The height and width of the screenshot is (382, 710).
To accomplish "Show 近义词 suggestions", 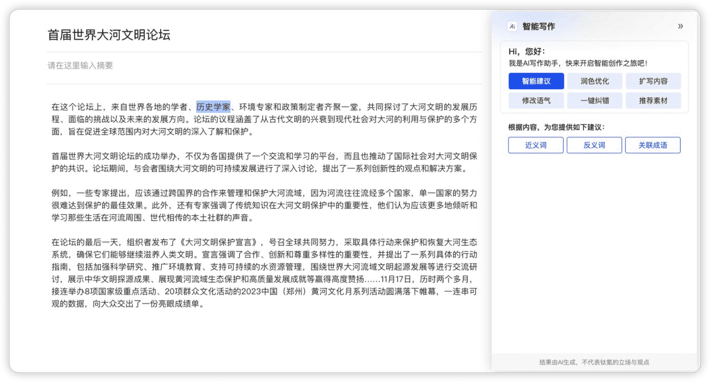I will pyautogui.click(x=536, y=145).
